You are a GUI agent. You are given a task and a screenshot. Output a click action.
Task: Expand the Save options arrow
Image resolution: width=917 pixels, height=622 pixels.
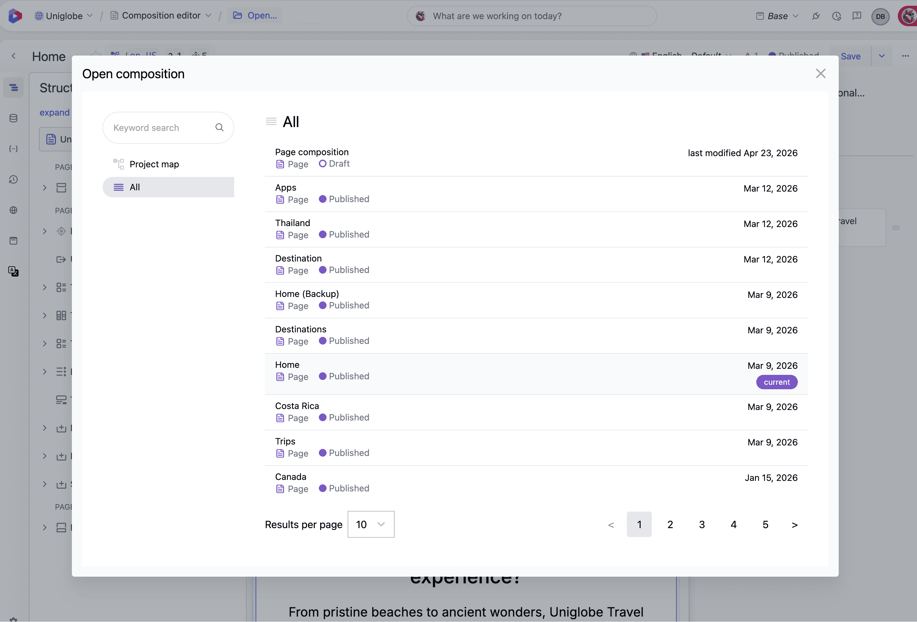point(882,56)
